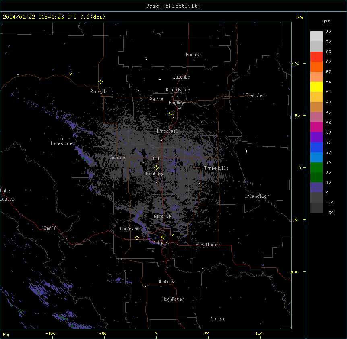Click the Blackfalds label on map
347x339 pixels.
[x=178, y=90]
